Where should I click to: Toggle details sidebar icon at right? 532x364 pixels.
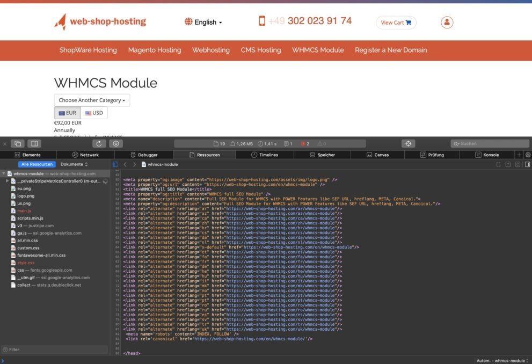[527, 164]
